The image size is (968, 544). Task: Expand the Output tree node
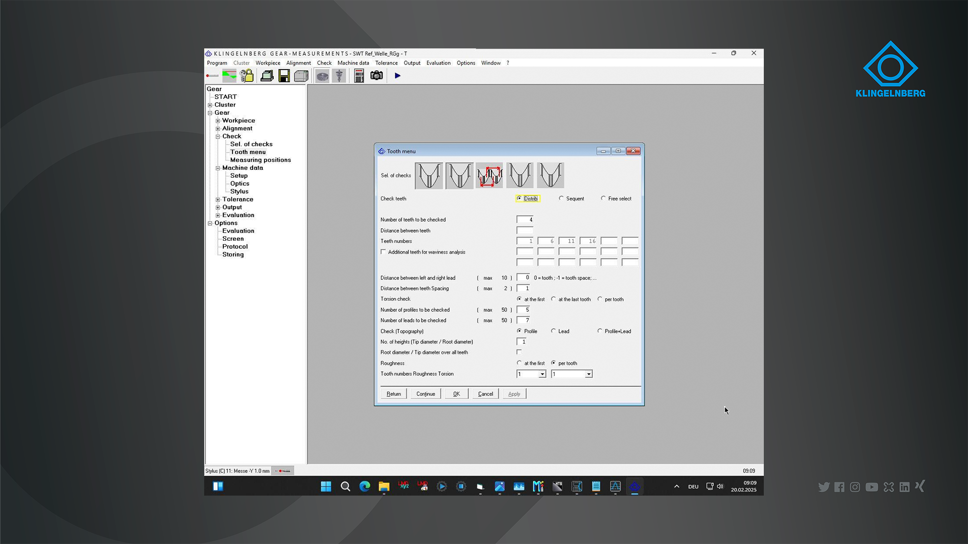click(x=218, y=208)
